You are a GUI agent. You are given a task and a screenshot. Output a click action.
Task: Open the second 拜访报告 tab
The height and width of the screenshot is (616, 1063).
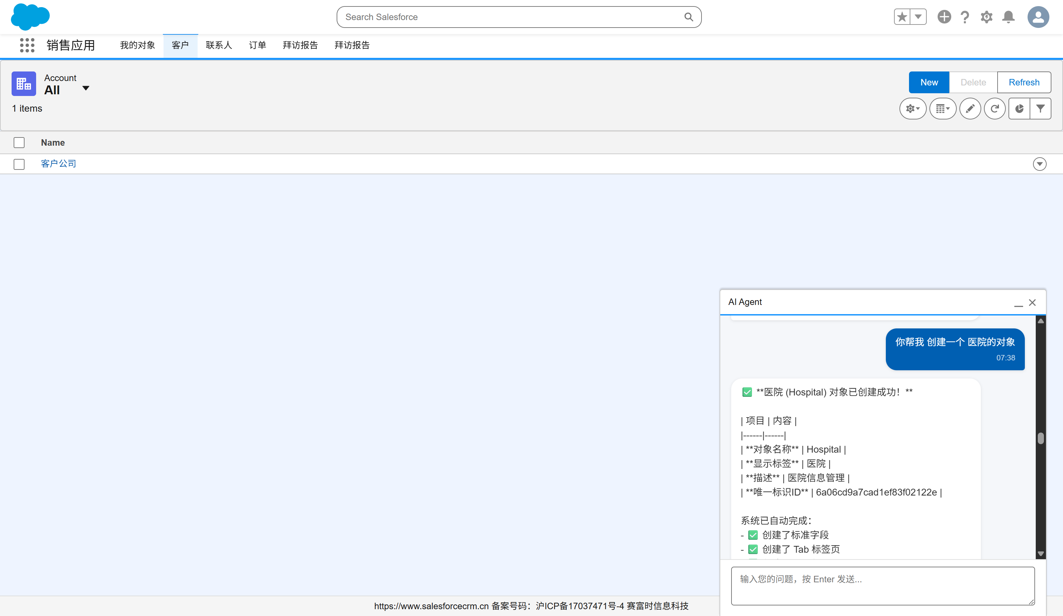point(352,45)
